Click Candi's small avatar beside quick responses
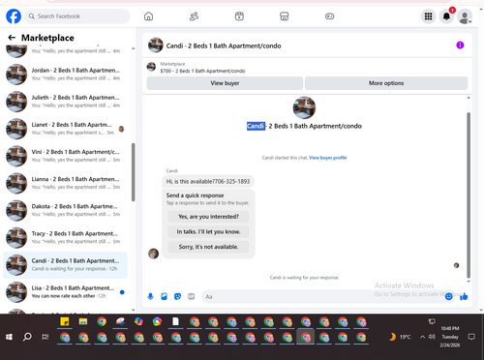This screenshot has width=484, height=360. (153, 254)
